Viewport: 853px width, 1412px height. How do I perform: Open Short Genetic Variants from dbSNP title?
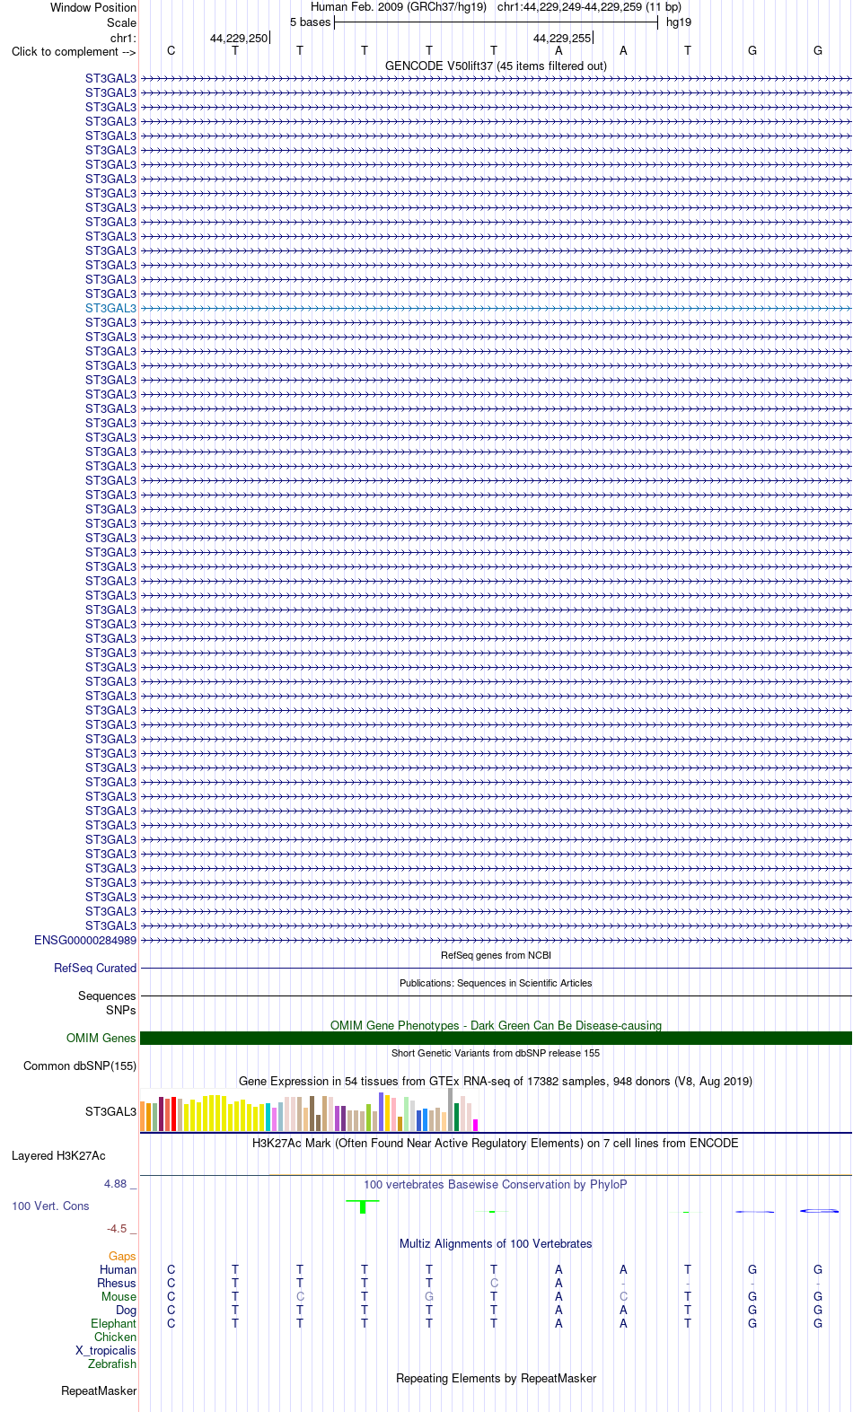point(496,1053)
